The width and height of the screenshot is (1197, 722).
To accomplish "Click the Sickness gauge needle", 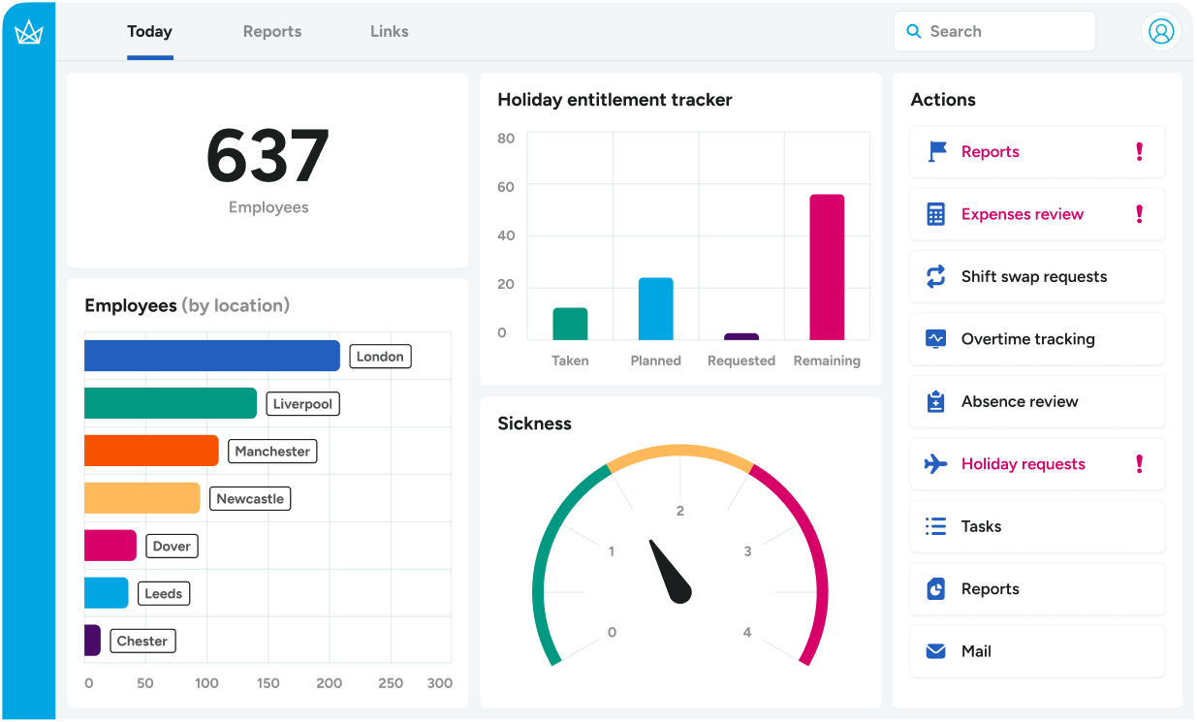I will pos(671,573).
